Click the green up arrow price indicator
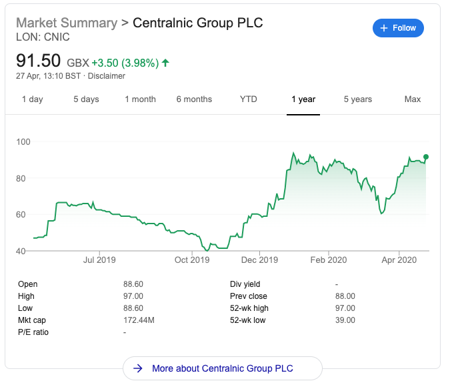 (x=165, y=63)
